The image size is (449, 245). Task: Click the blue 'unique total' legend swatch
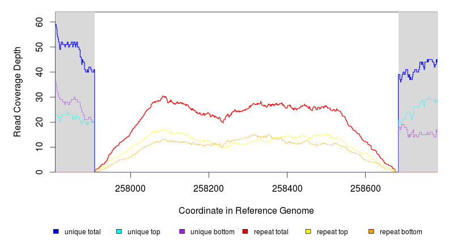pyautogui.click(x=56, y=231)
